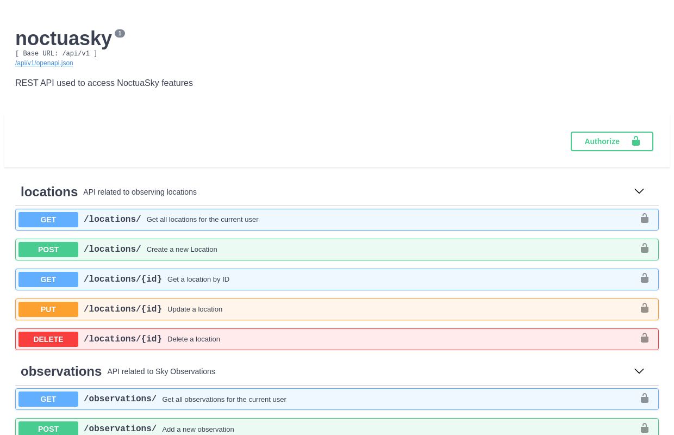This screenshot has width=674, height=435.
Task: Click 'Delete a location' description
Action: (x=194, y=339)
